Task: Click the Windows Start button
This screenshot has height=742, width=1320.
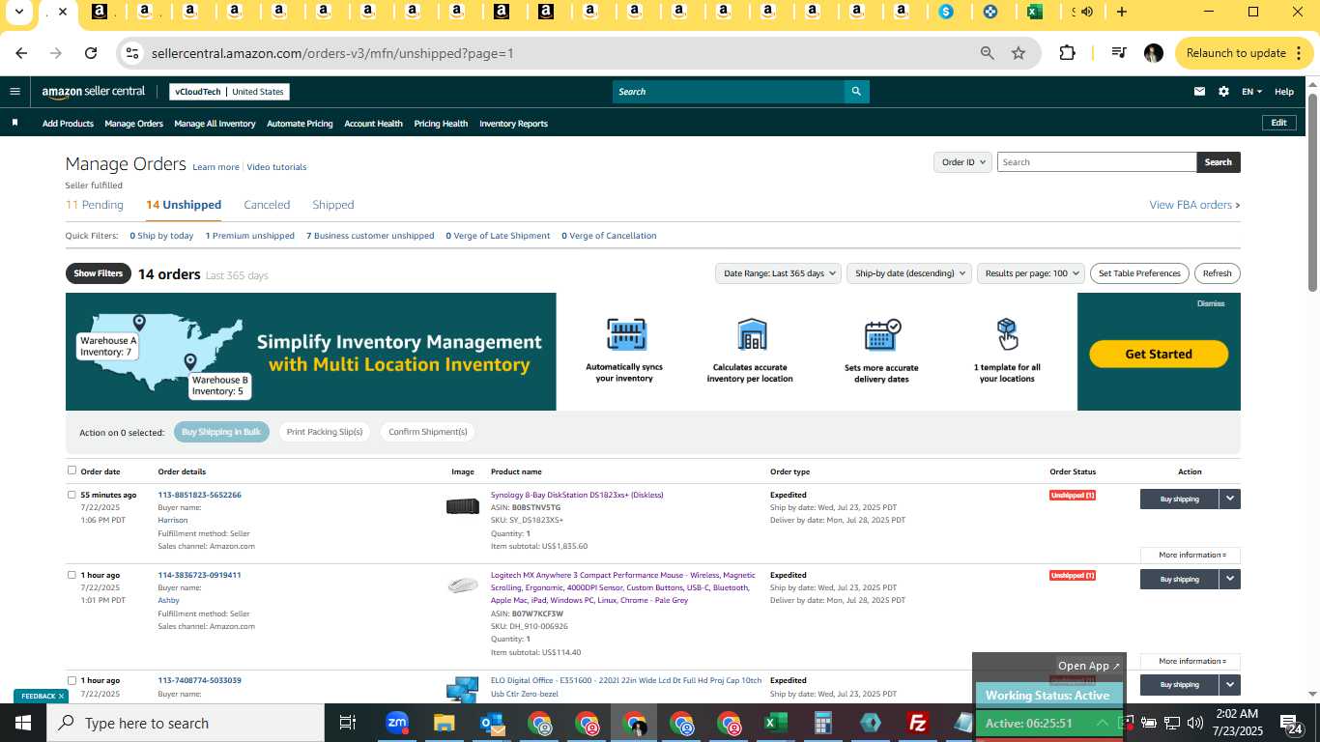Action: pyautogui.click(x=23, y=723)
